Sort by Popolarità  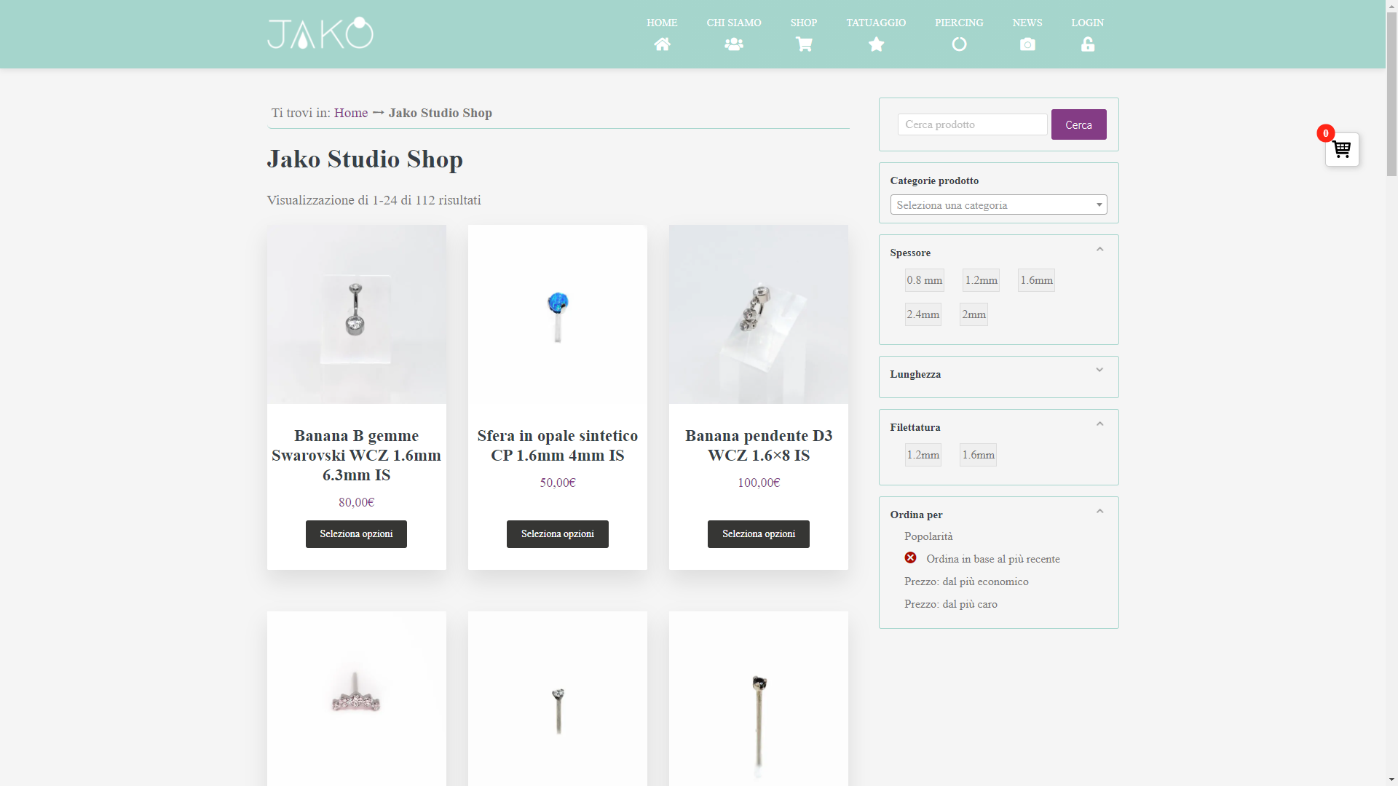[x=928, y=536]
